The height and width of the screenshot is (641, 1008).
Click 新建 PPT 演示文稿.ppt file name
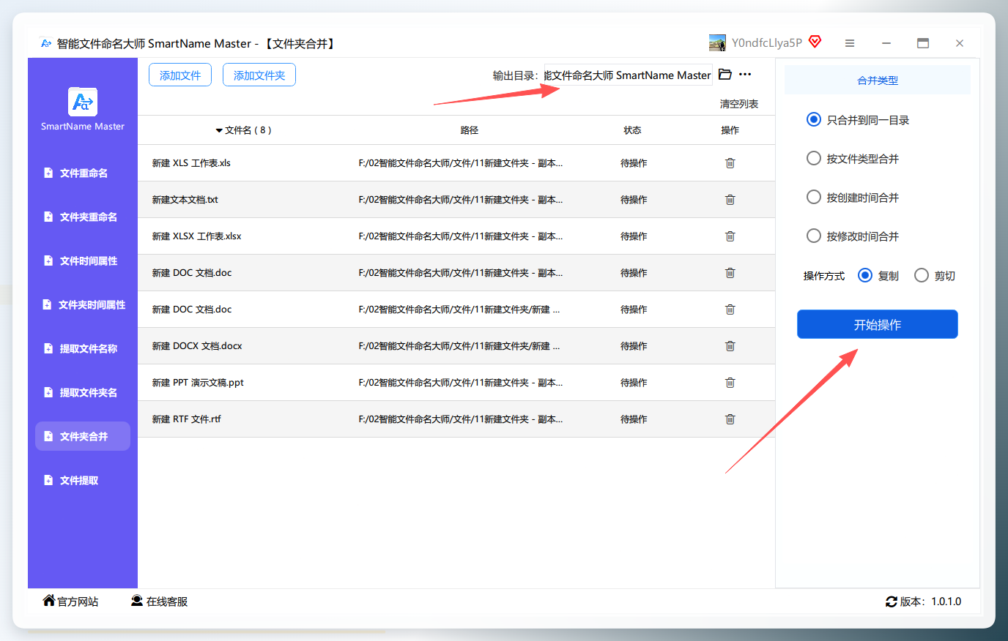[x=198, y=383]
